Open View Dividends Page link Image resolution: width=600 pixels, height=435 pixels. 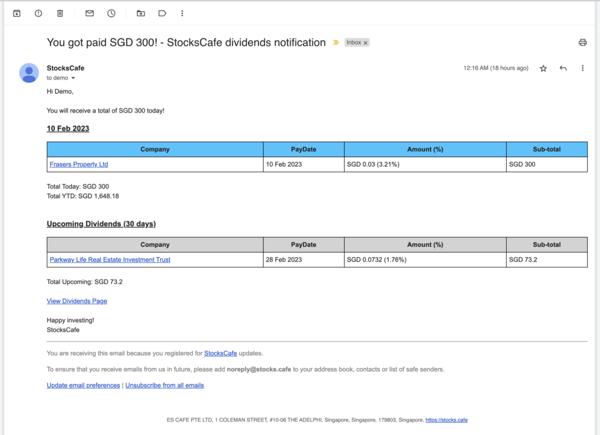coord(77,301)
